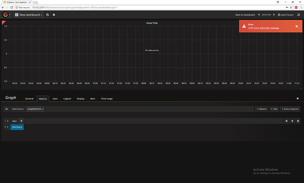
Task: Shift time range back with left arrow
Action: point(259,15)
